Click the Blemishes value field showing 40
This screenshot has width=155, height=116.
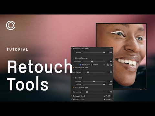coord(110,62)
